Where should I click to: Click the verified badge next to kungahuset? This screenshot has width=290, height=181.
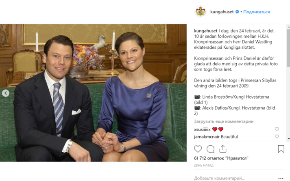(x=237, y=12)
